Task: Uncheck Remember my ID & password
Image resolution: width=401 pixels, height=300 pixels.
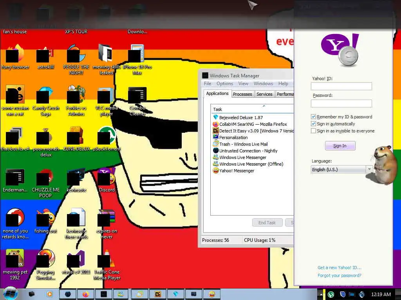Action: [x=313, y=116]
